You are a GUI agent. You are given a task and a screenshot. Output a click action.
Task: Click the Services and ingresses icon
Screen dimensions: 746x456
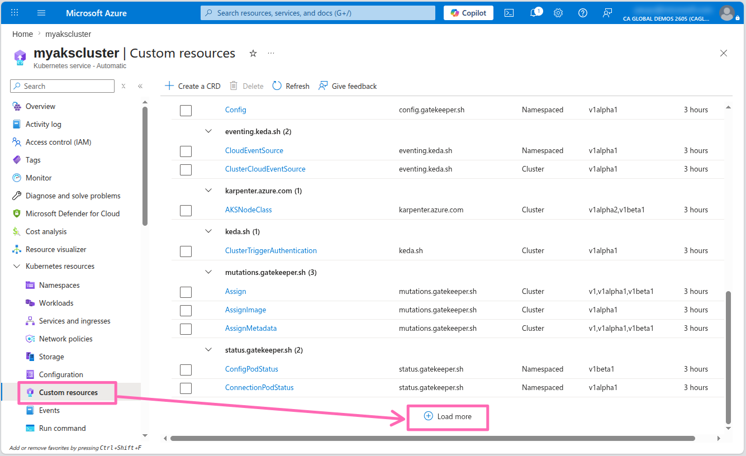30,321
